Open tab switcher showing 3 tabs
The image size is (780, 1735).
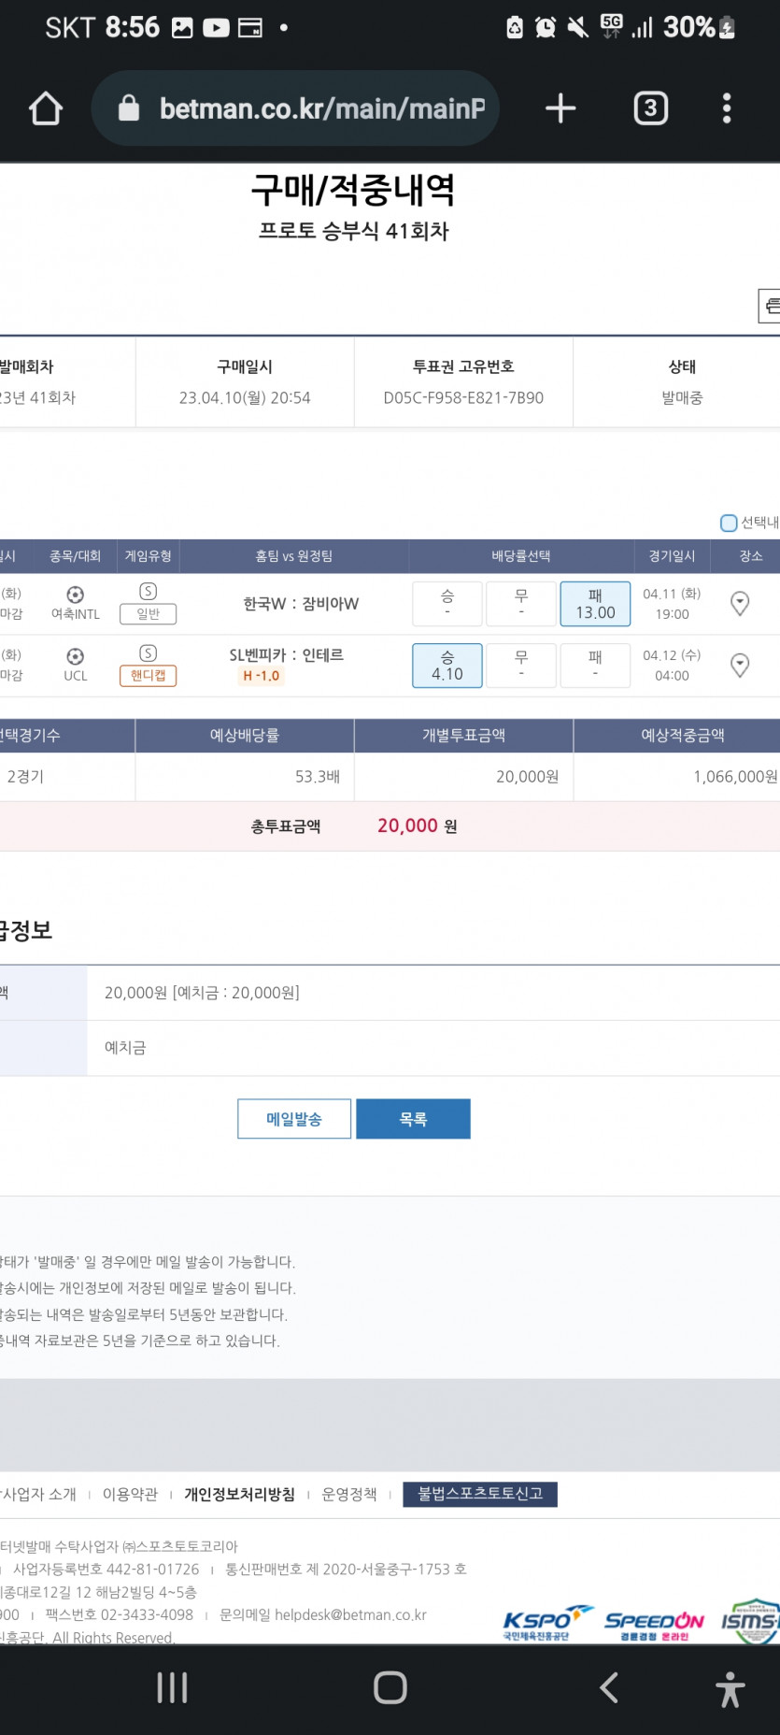[x=650, y=108]
